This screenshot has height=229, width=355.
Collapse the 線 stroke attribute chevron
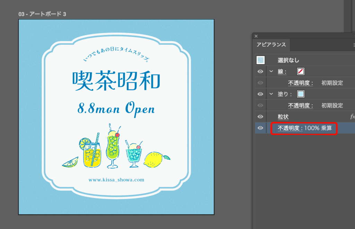271,71
